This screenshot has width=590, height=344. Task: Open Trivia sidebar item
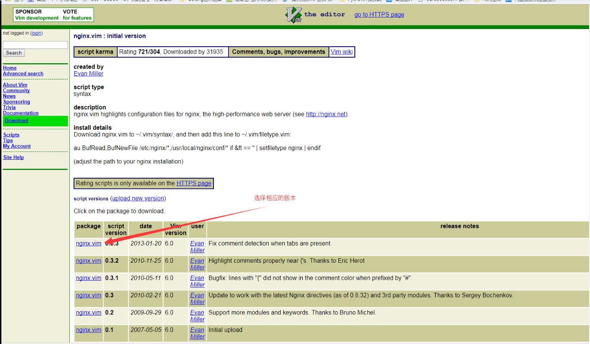point(9,107)
